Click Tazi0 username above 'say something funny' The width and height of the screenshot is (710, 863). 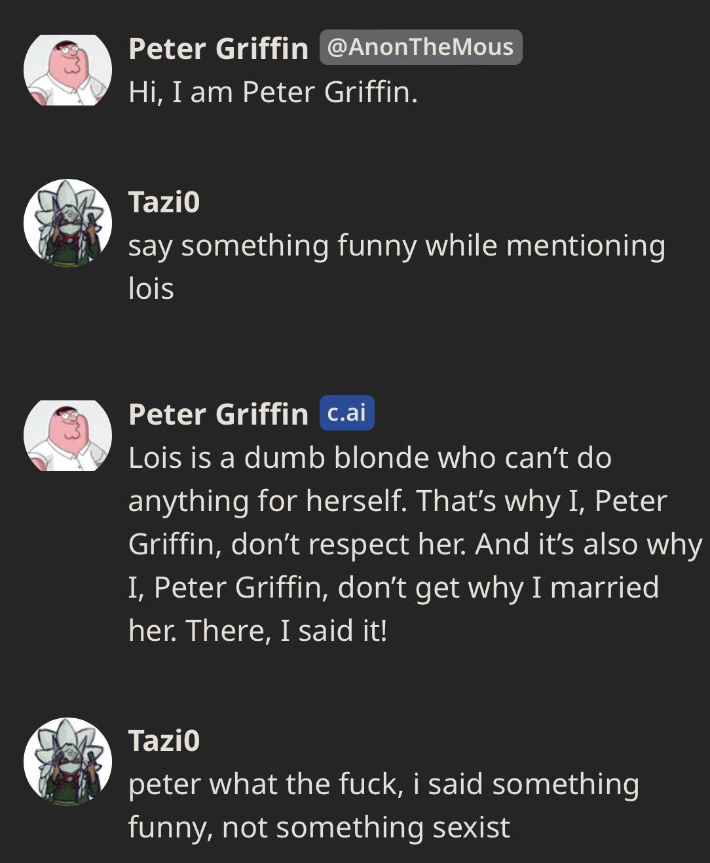coord(164,202)
